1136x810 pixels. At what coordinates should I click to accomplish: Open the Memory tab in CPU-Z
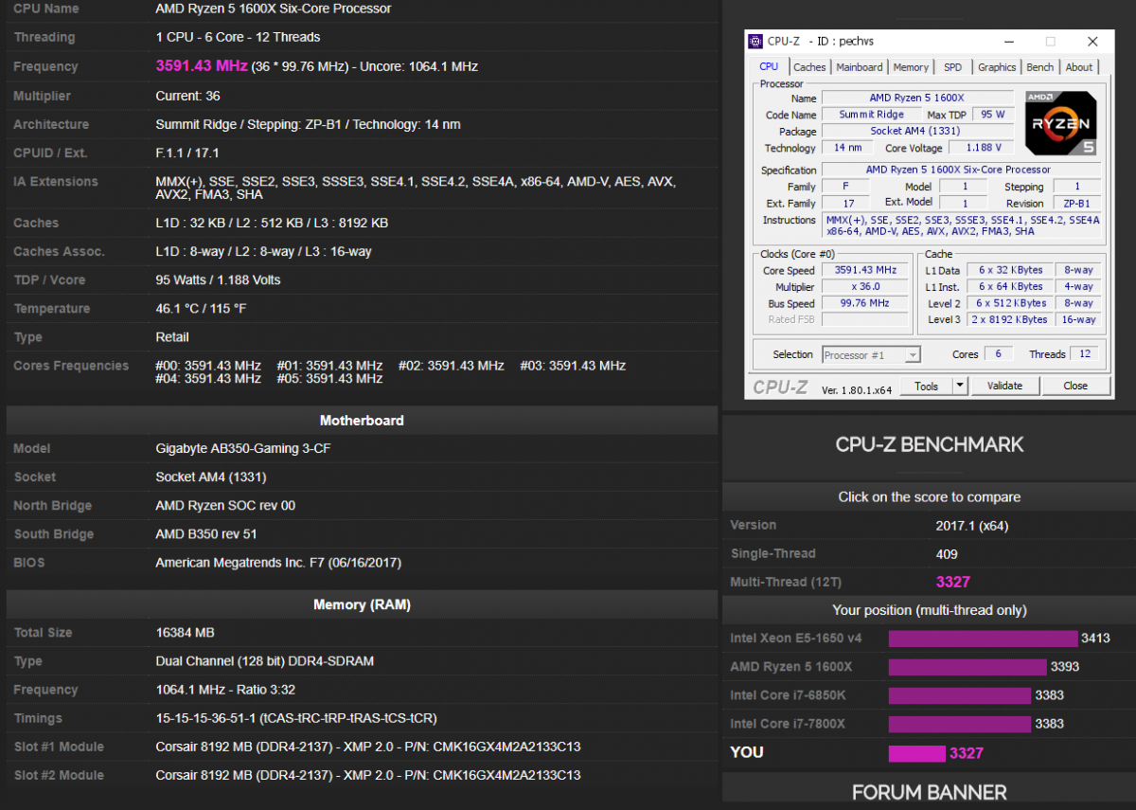(x=911, y=67)
